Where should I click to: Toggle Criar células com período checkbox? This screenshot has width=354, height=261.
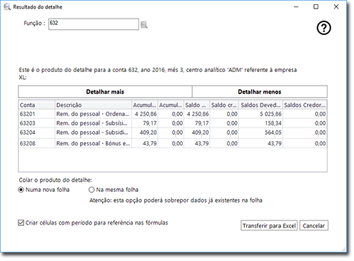pyautogui.click(x=21, y=222)
